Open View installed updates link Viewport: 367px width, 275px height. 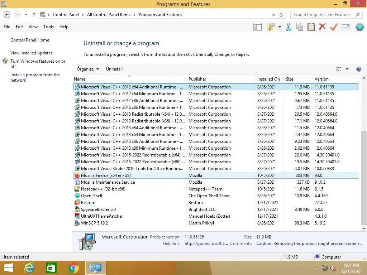32,53
